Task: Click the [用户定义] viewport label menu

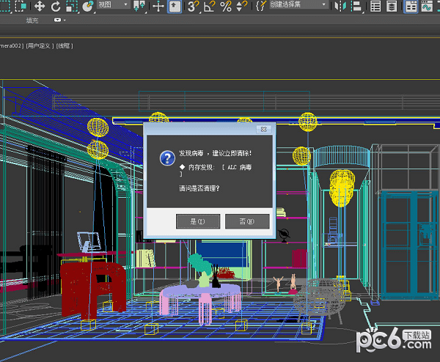Action: 41,45
